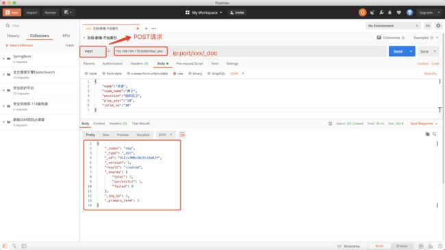The width and height of the screenshot is (445, 250).
Task: Open the wrench settings icon in header
Action: 381,12
